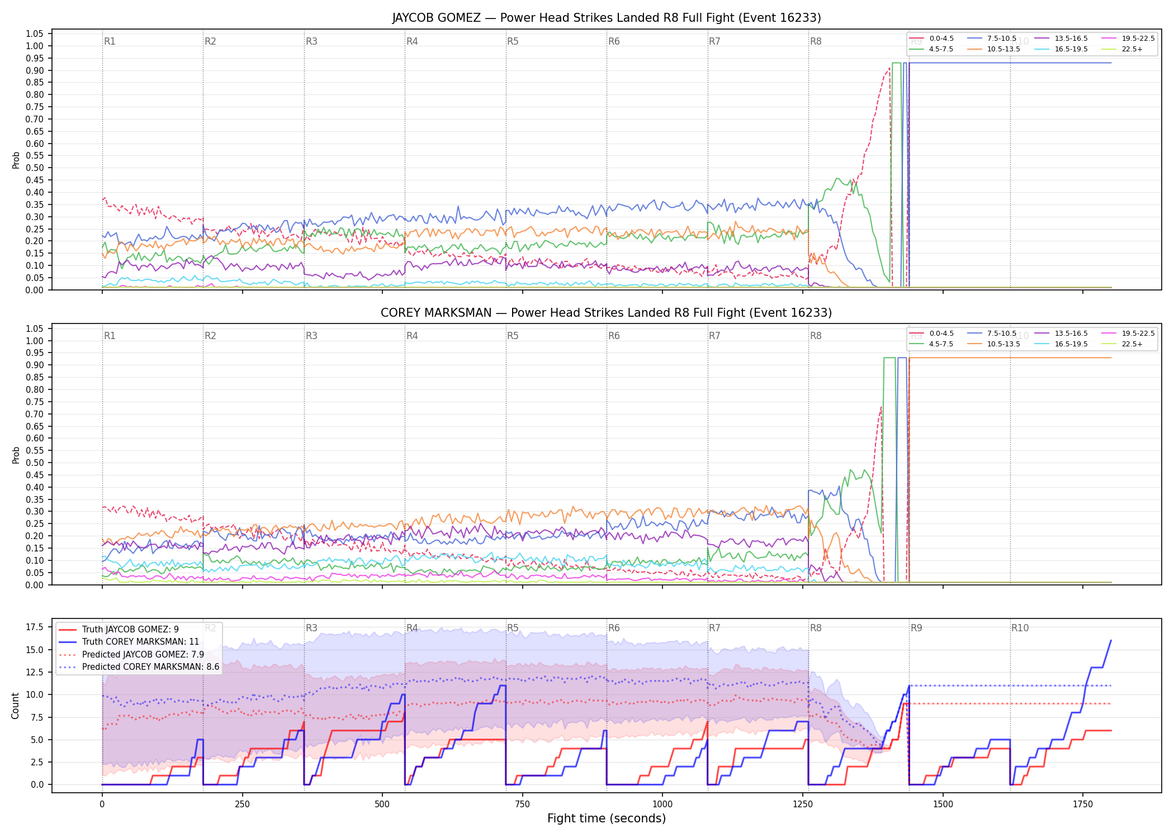
Task: Click the 1000 tick on the time axis
Action: [x=662, y=804]
